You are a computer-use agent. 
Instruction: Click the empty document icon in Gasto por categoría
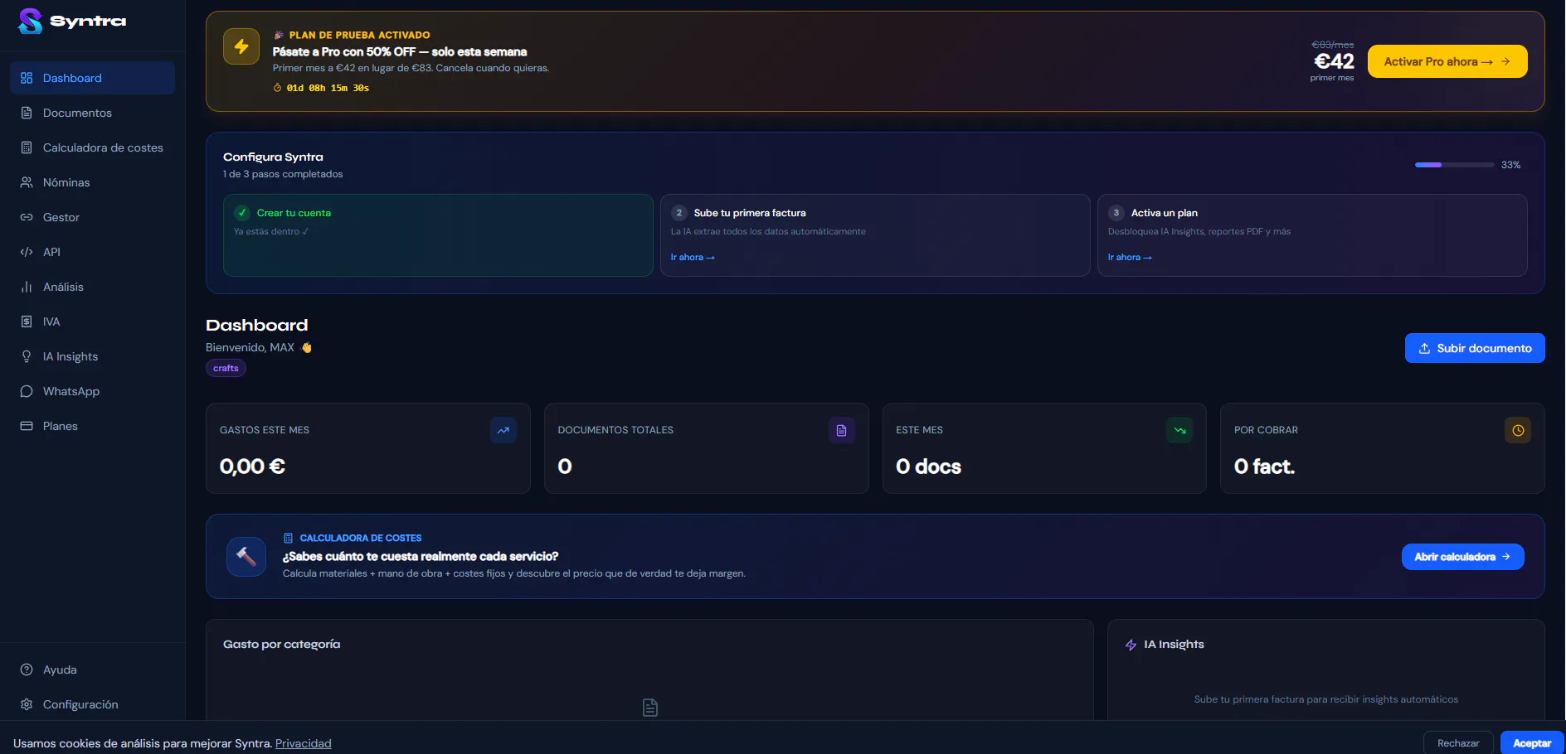pyautogui.click(x=650, y=708)
